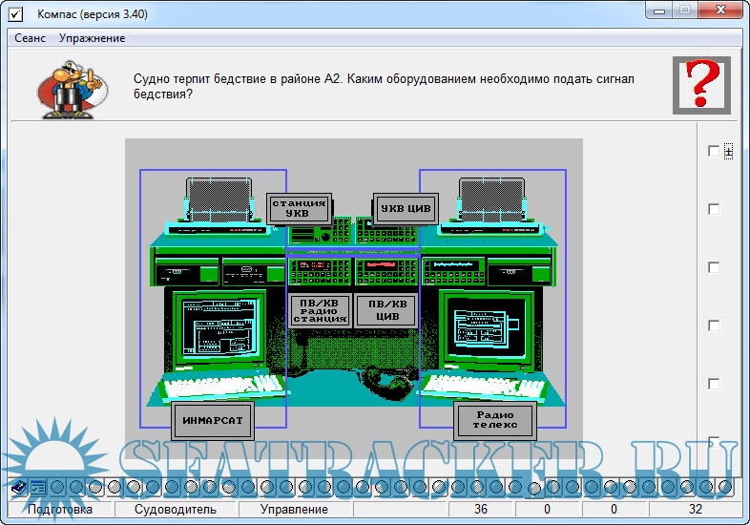Tick the second answer checkbox on right

[x=714, y=209]
